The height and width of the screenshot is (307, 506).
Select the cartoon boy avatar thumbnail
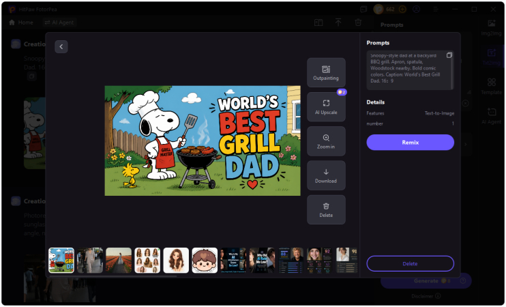pos(205,261)
